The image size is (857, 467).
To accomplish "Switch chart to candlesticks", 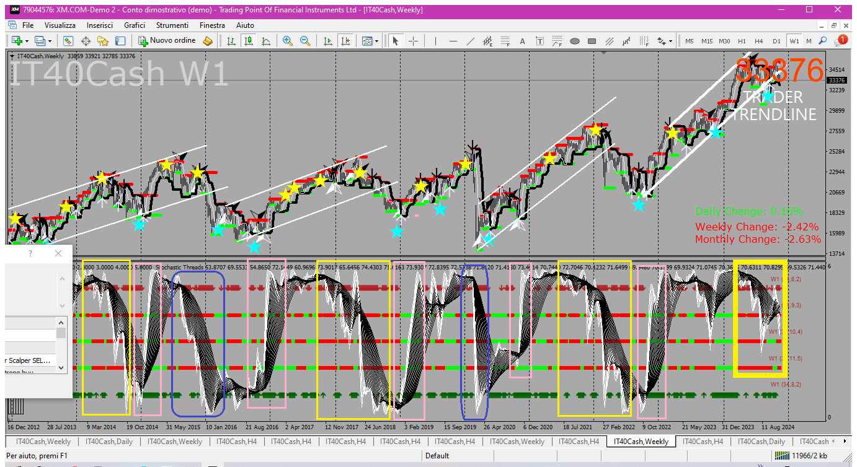I will point(249,41).
